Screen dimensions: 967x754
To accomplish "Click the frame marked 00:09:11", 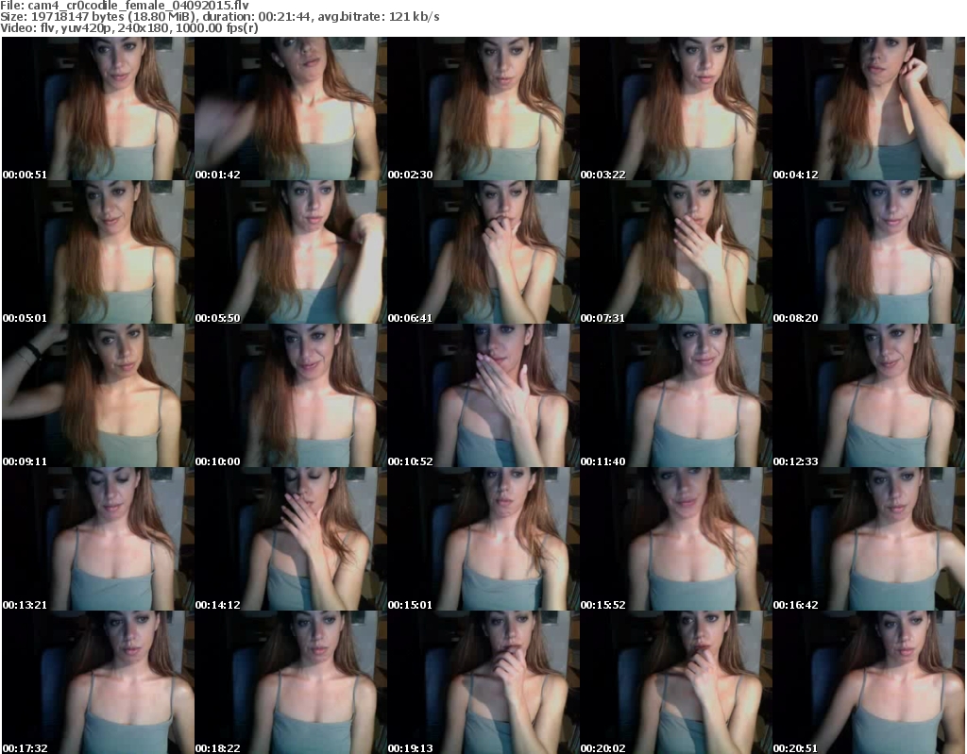I will [x=97, y=395].
